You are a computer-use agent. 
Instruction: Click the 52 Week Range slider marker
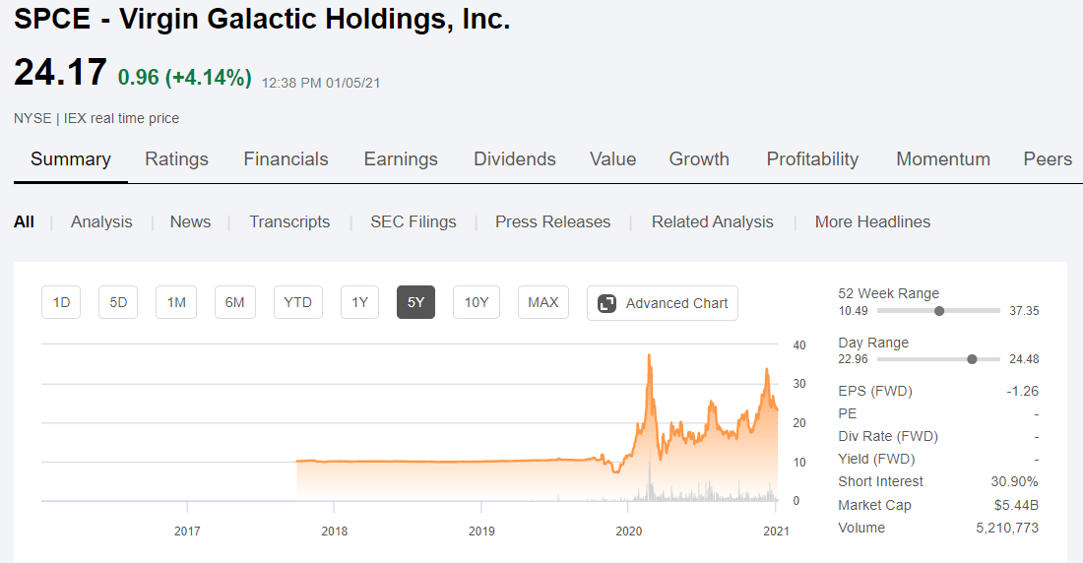coord(938,311)
